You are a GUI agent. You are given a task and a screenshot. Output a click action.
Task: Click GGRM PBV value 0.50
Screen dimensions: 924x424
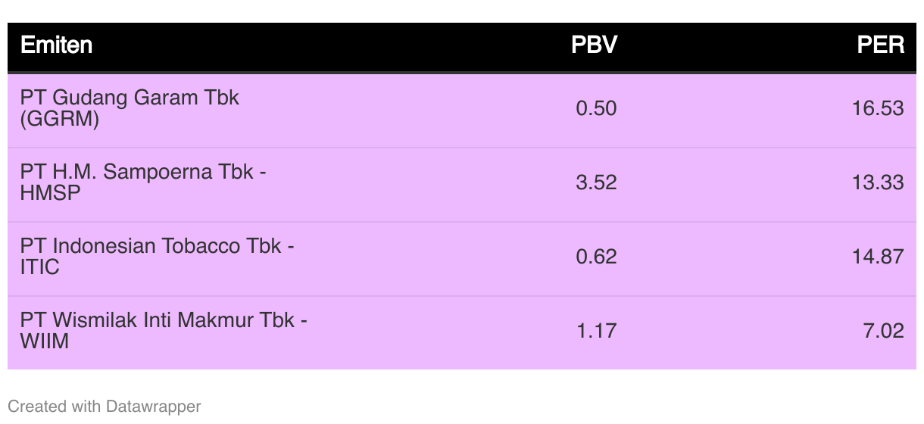coord(596,108)
